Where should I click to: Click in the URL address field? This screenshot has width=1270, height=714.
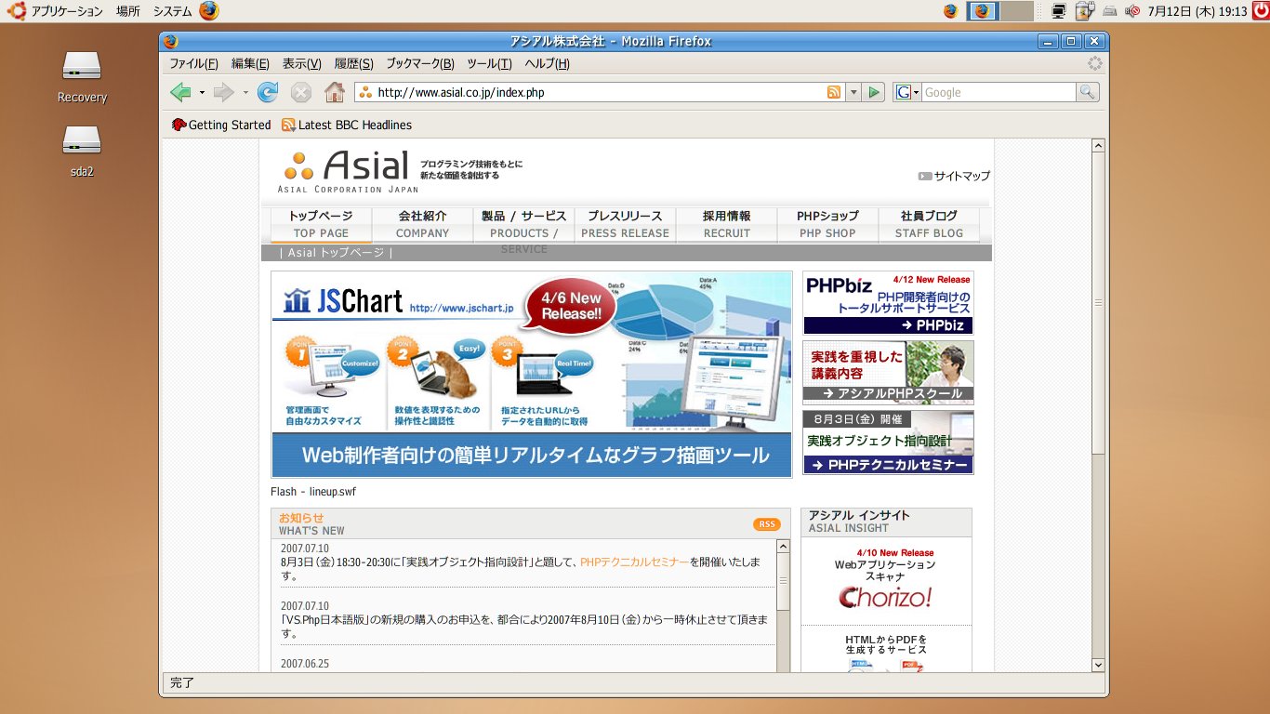pos(595,92)
